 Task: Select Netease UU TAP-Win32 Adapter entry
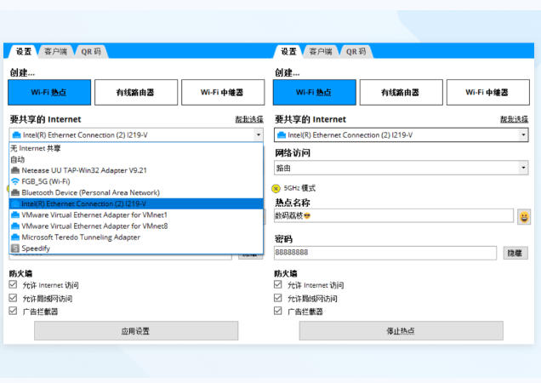pyautogui.click(x=136, y=170)
